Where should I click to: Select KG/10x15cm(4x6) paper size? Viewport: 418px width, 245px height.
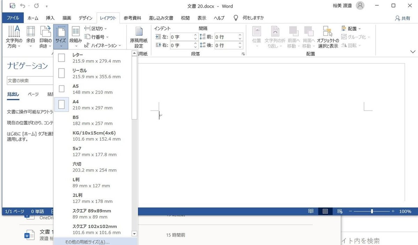coord(93,136)
